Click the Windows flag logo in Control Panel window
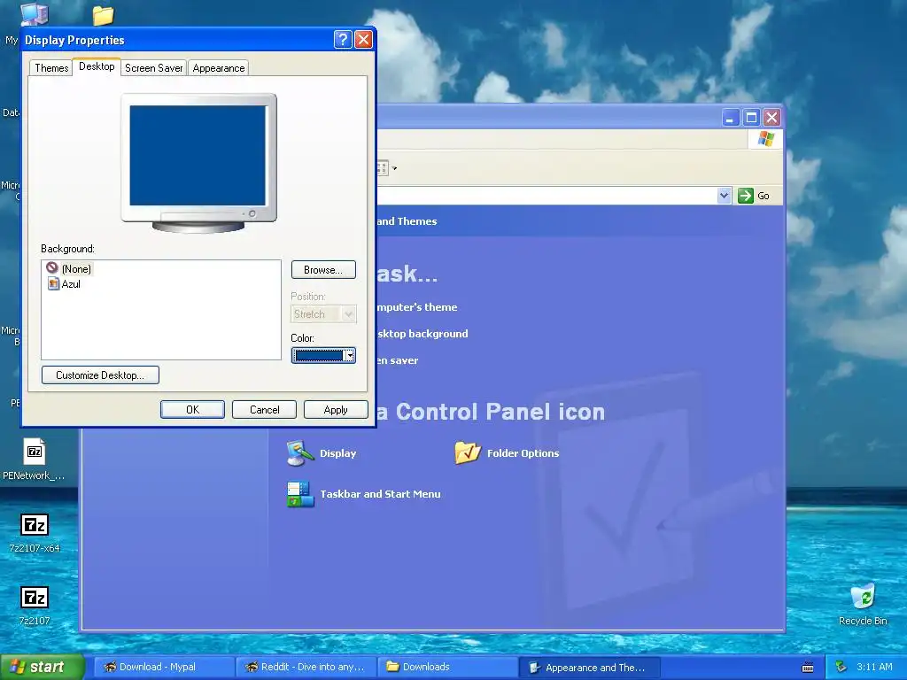Screen dimensions: 907x680 tap(766, 139)
